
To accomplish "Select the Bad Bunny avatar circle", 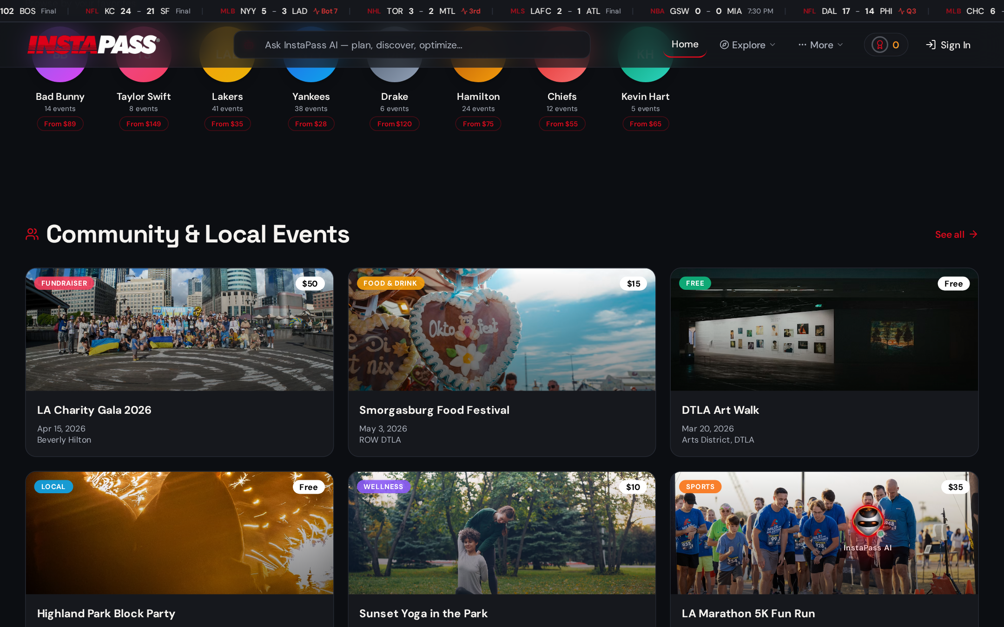I will 60,54.
